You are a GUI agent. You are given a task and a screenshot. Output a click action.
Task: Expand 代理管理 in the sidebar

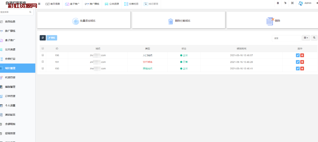[10, 77]
